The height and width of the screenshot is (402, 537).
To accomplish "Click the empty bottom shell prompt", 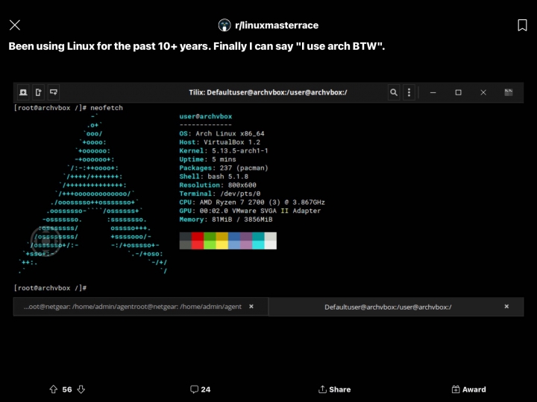I will pos(50,288).
